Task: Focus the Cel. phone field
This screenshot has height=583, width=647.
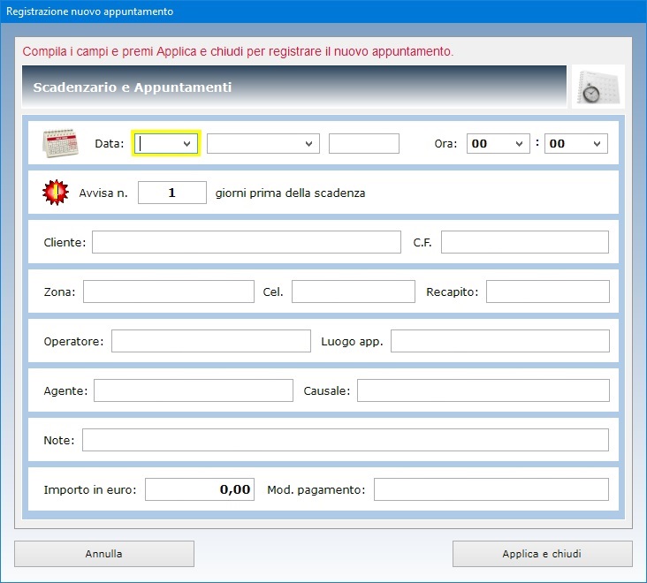Action: 353,291
